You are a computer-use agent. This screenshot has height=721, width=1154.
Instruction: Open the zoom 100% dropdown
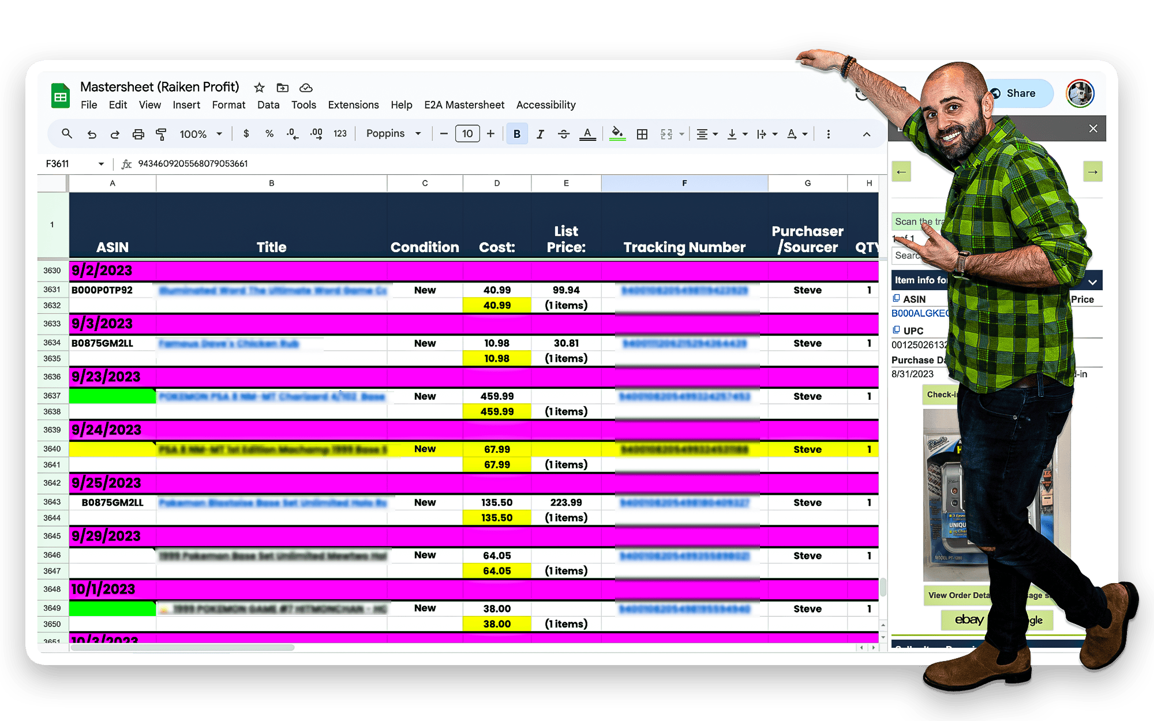[x=201, y=134]
